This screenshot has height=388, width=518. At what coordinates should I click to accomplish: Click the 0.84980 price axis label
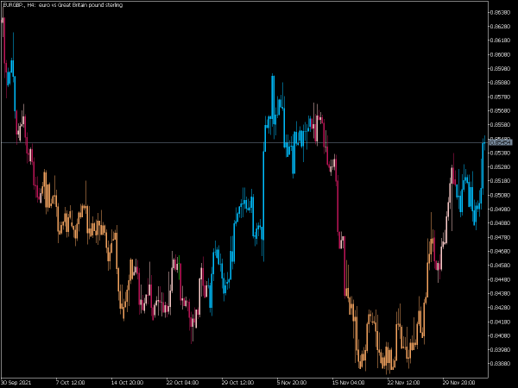click(500, 209)
